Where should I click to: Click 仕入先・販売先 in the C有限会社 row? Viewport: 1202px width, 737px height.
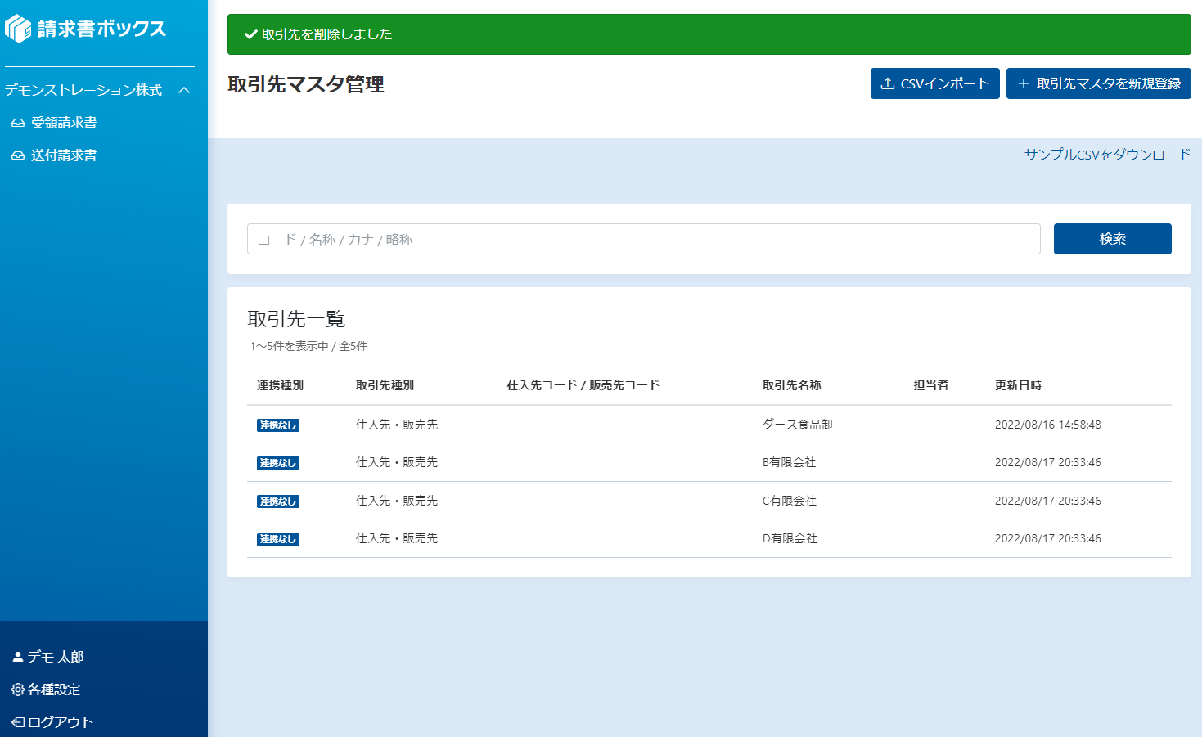[397, 501]
